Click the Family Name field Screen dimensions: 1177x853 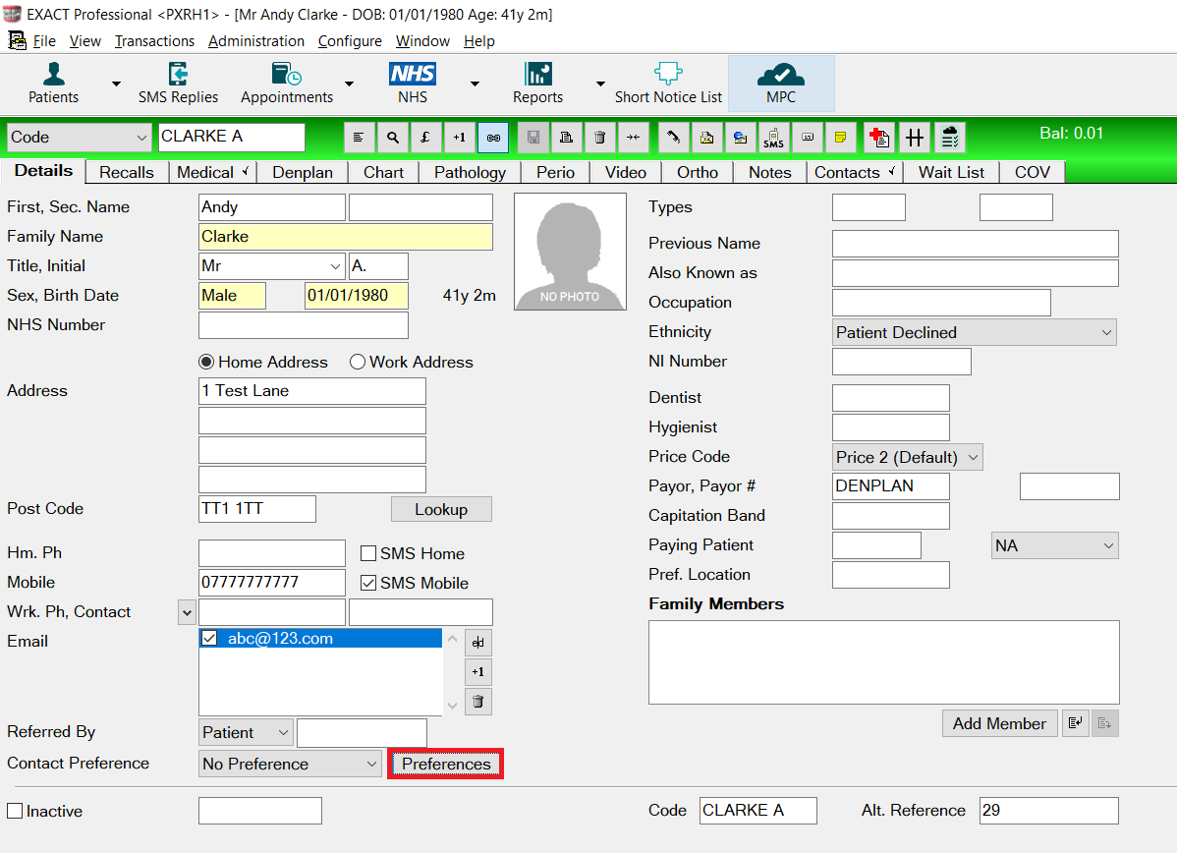345,237
